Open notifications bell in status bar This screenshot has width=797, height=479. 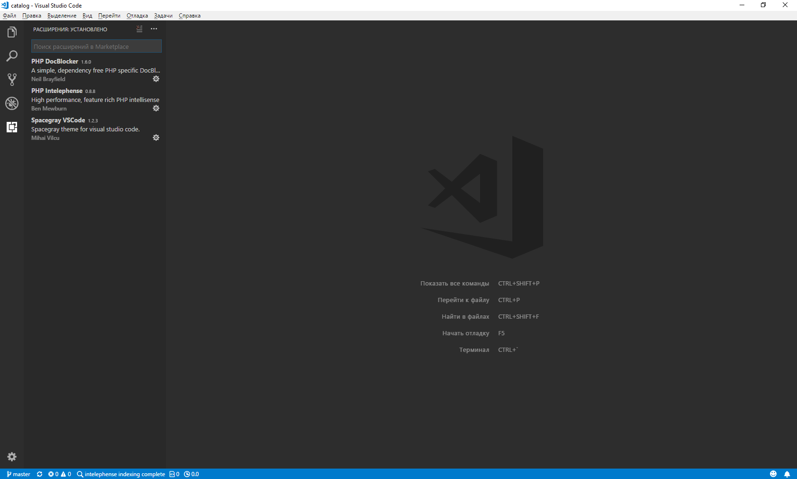pyautogui.click(x=787, y=474)
